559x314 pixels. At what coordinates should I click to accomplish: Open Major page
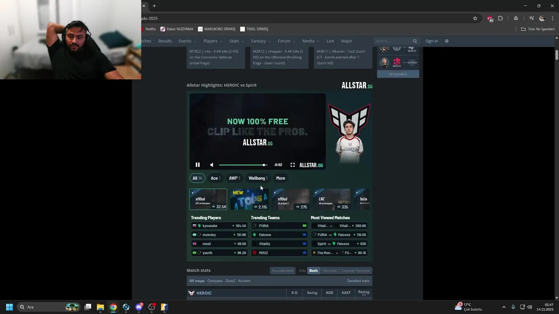click(x=347, y=41)
